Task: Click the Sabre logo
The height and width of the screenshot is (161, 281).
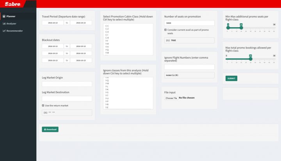Action: click(x=13, y=4)
